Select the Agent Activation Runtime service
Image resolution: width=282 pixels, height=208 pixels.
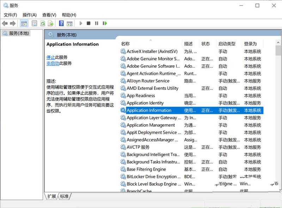[x=192, y=74]
